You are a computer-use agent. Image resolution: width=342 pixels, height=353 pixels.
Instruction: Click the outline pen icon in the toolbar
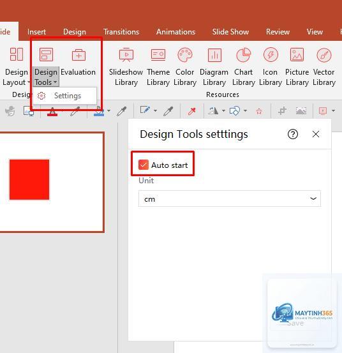pos(145,110)
